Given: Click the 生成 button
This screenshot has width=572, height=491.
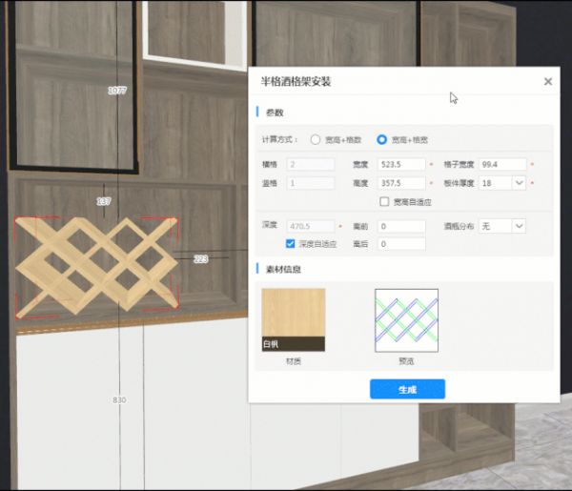Looking at the screenshot, I should point(407,389).
